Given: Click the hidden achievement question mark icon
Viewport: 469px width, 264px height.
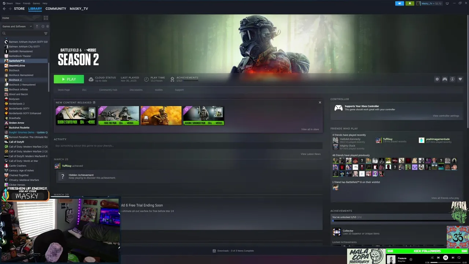Looking at the screenshot, I should [63, 176].
